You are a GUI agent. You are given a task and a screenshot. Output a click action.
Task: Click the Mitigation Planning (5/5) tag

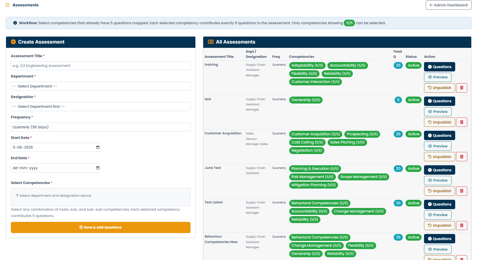click(313, 185)
